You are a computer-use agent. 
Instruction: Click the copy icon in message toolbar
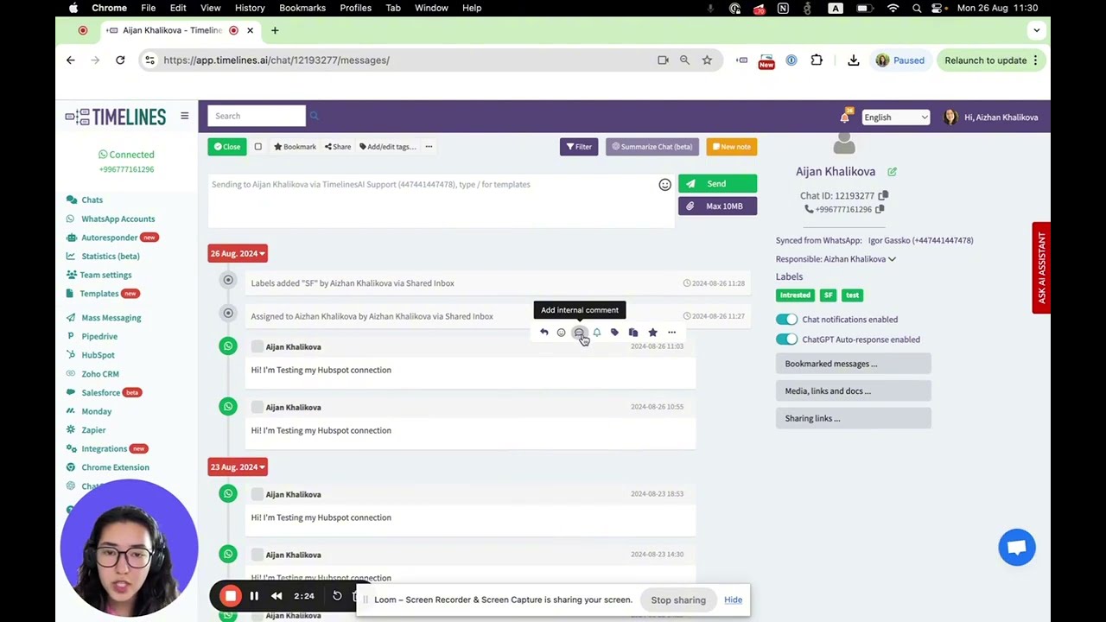[633, 333]
